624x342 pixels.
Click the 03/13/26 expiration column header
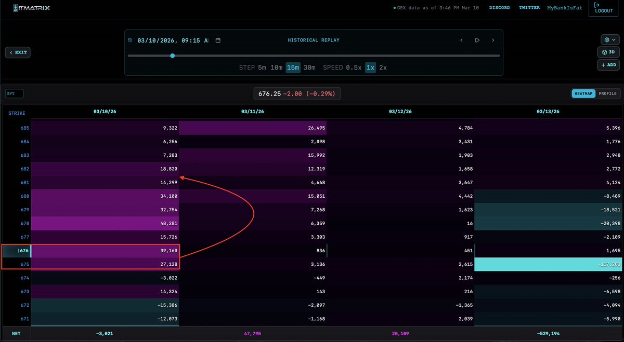(548, 112)
